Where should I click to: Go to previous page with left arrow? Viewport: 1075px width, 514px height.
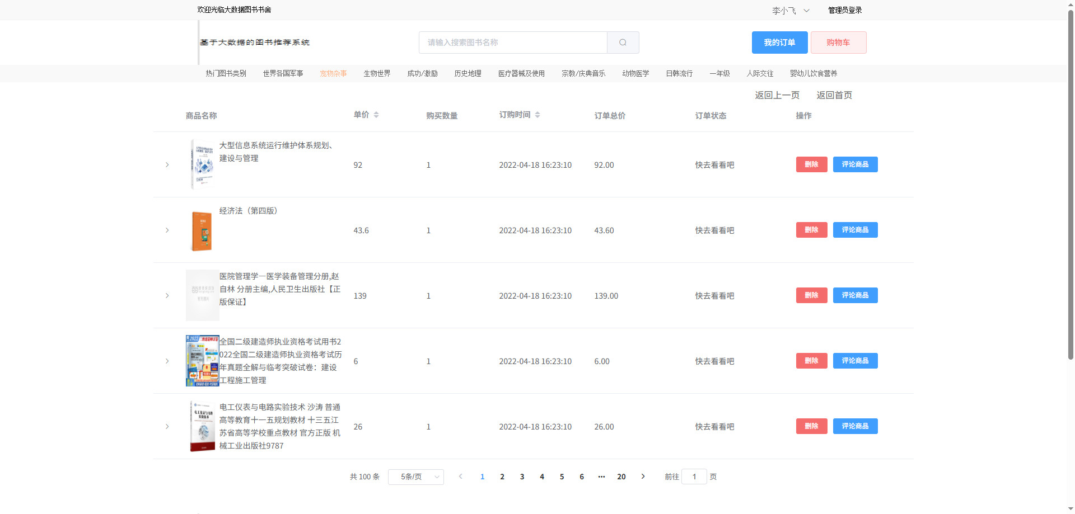point(461,477)
